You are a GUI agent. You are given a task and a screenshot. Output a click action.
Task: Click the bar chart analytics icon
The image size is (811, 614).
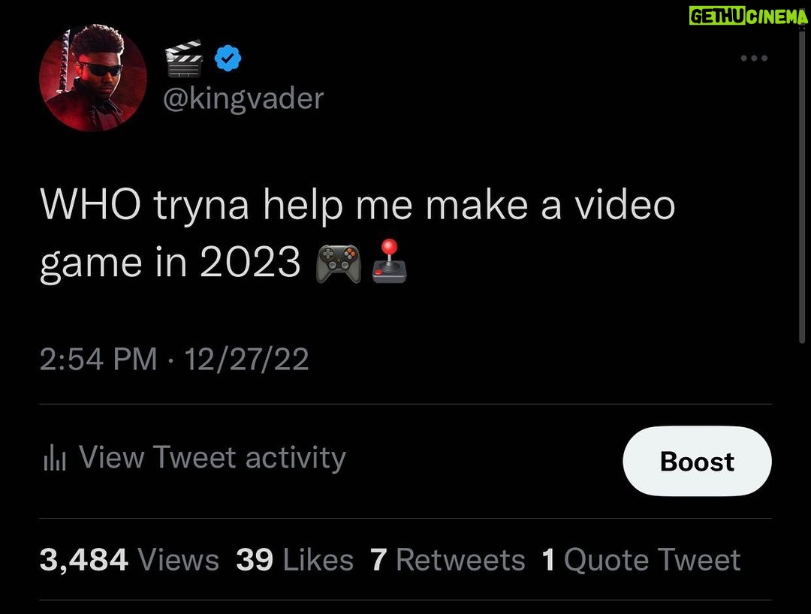(x=54, y=458)
